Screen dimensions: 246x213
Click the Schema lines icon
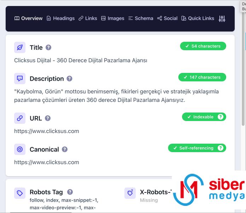[130, 18]
